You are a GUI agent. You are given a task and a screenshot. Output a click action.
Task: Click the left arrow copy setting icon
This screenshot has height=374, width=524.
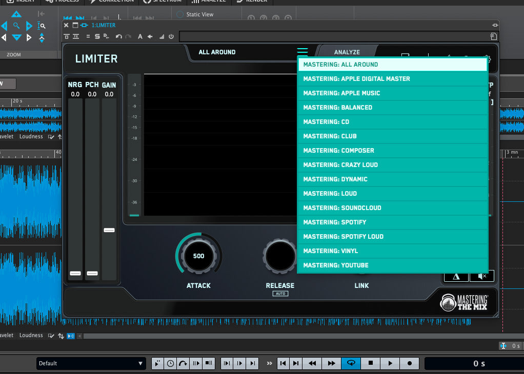tap(150, 36)
